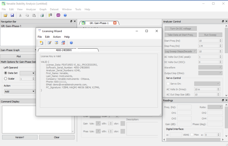228x146 pixels.
Task: Click the edit license key icon in Licensing Wizard
Action: (49, 43)
